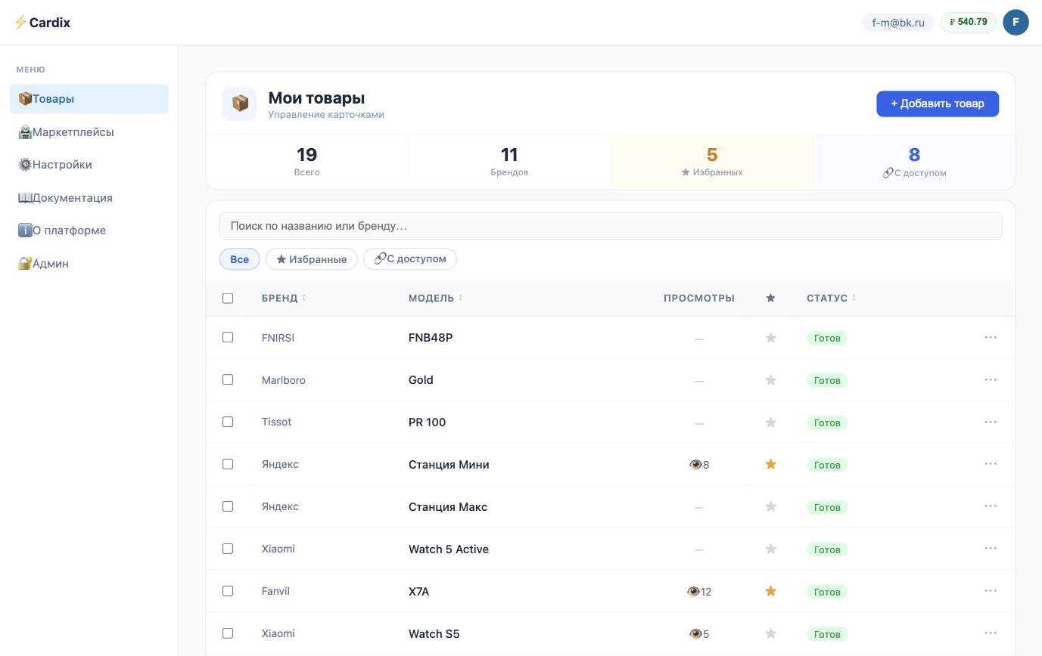Viewport: 1042px width, 656px height.
Task: Mark Marlboro Gold as favorite
Action: click(770, 380)
